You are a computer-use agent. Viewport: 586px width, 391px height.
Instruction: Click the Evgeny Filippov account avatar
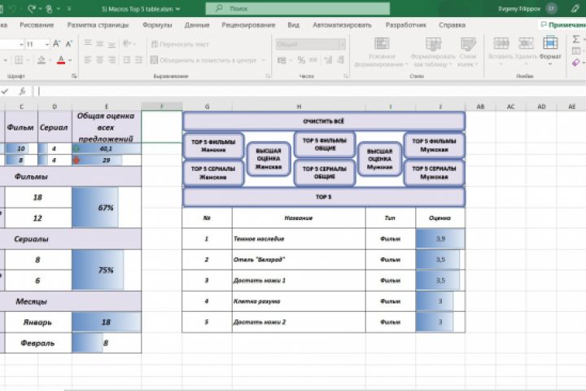tap(552, 8)
